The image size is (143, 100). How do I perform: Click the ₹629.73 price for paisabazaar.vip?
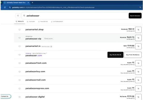click(x=131, y=37)
